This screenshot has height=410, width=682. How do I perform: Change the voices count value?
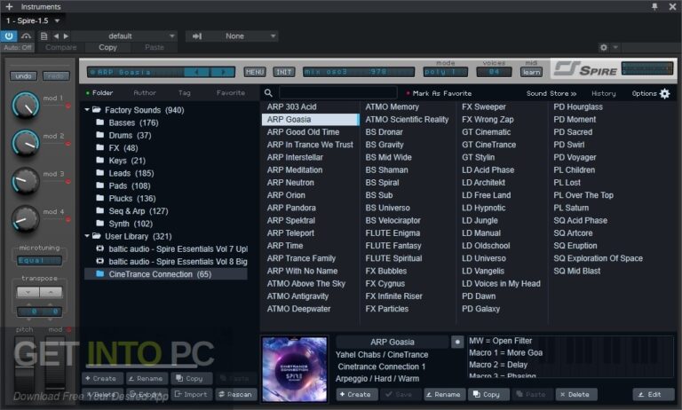point(494,72)
